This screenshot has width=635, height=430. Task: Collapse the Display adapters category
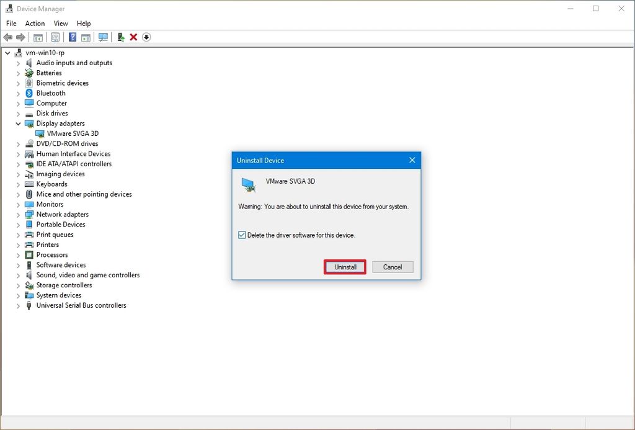click(x=18, y=123)
